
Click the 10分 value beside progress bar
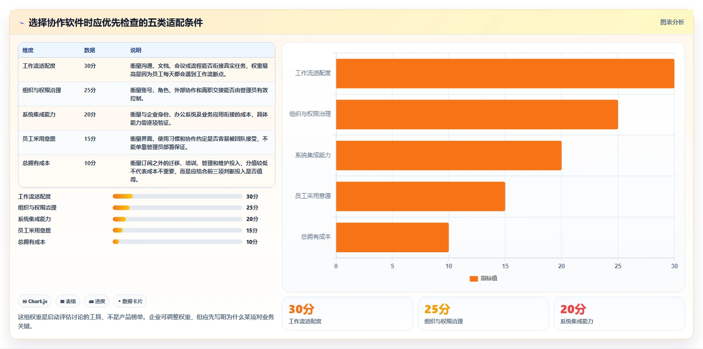click(252, 242)
